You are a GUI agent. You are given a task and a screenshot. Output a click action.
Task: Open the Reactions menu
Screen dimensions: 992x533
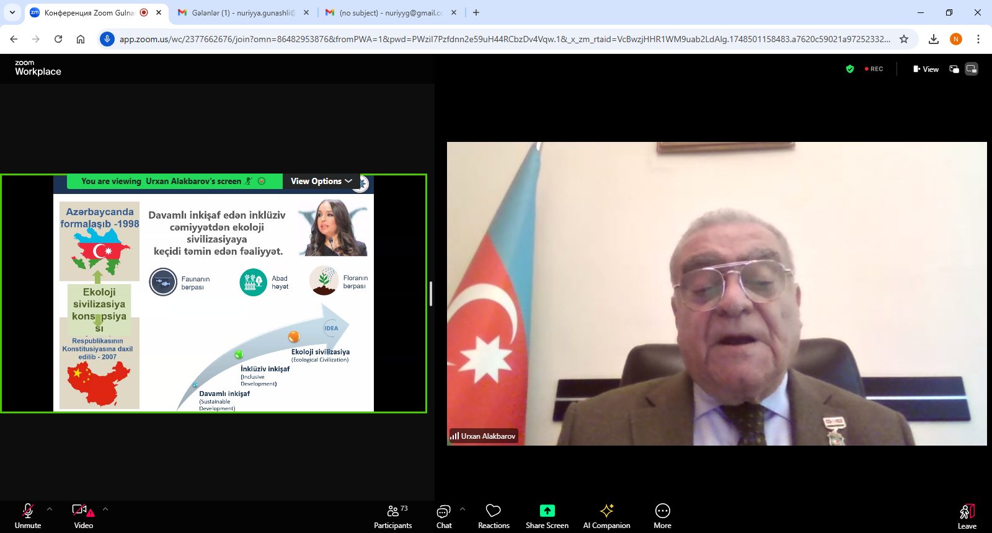tap(494, 516)
